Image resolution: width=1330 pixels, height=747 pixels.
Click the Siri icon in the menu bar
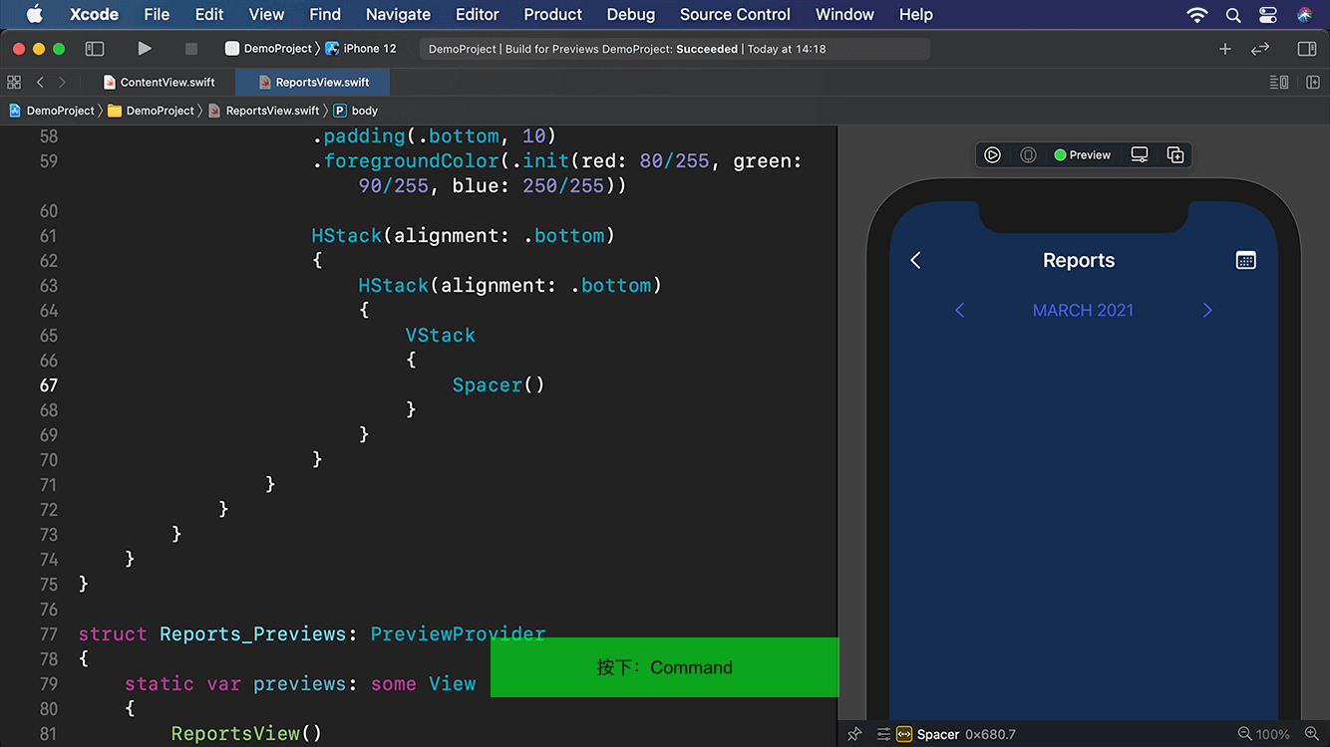click(x=1304, y=14)
